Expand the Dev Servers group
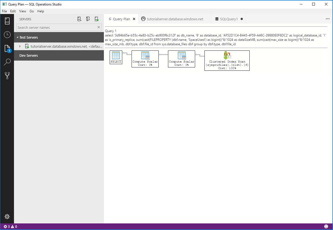 [29, 55]
